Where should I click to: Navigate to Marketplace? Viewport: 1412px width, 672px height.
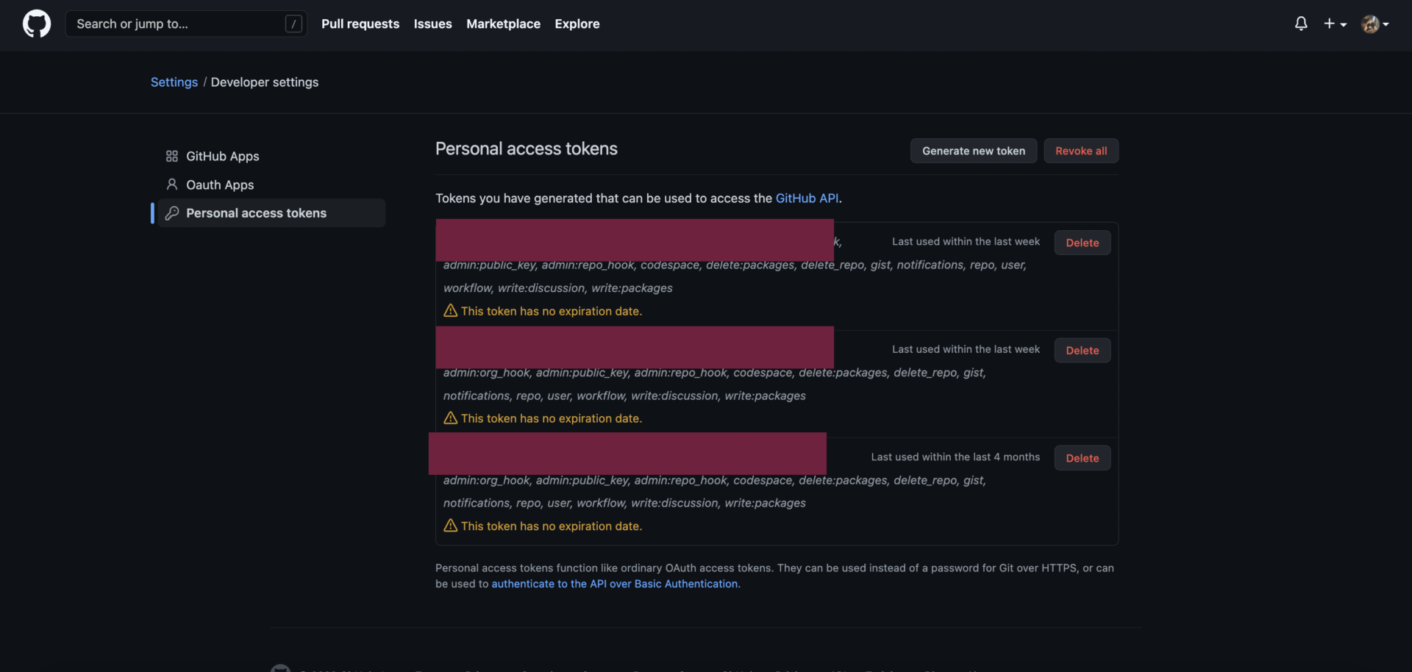pyautogui.click(x=503, y=24)
